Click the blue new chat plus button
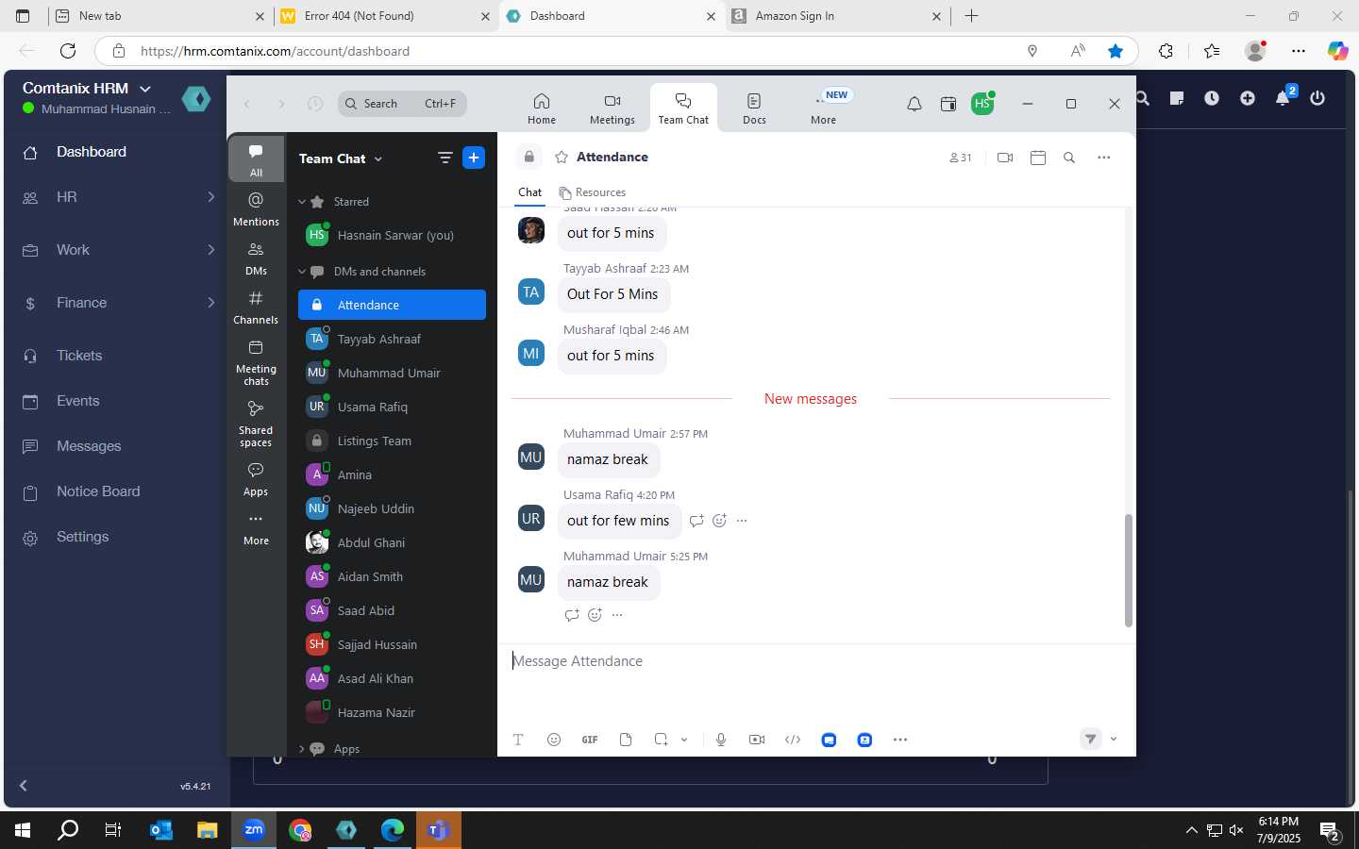This screenshot has height=849, width=1359. (x=474, y=158)
